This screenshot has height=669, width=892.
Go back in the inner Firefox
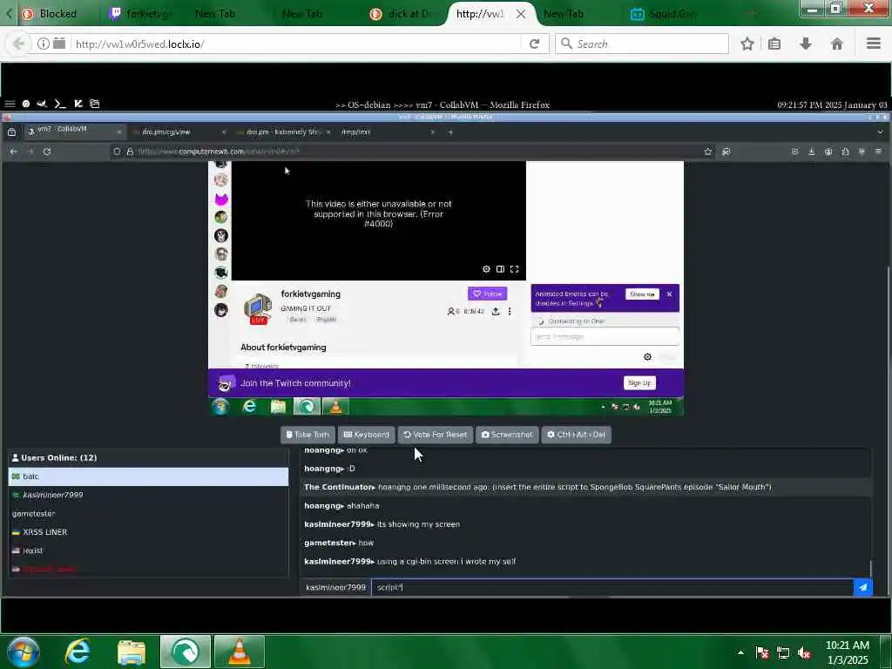tap(14, 152)
